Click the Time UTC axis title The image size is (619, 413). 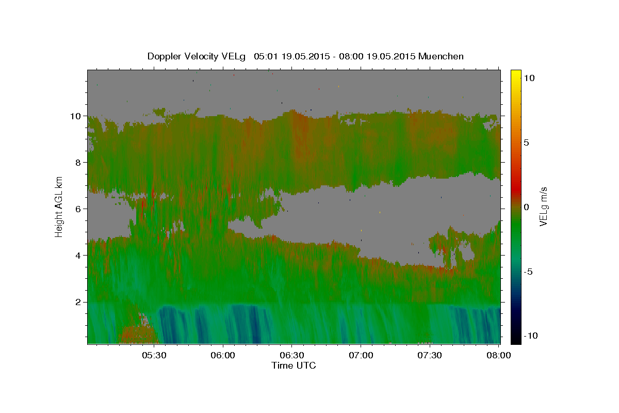coord(294,366)
